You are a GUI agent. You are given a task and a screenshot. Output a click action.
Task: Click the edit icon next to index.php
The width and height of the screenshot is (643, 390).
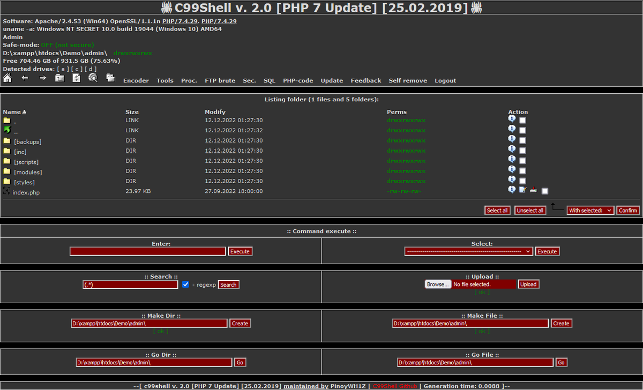coord(522,190)
